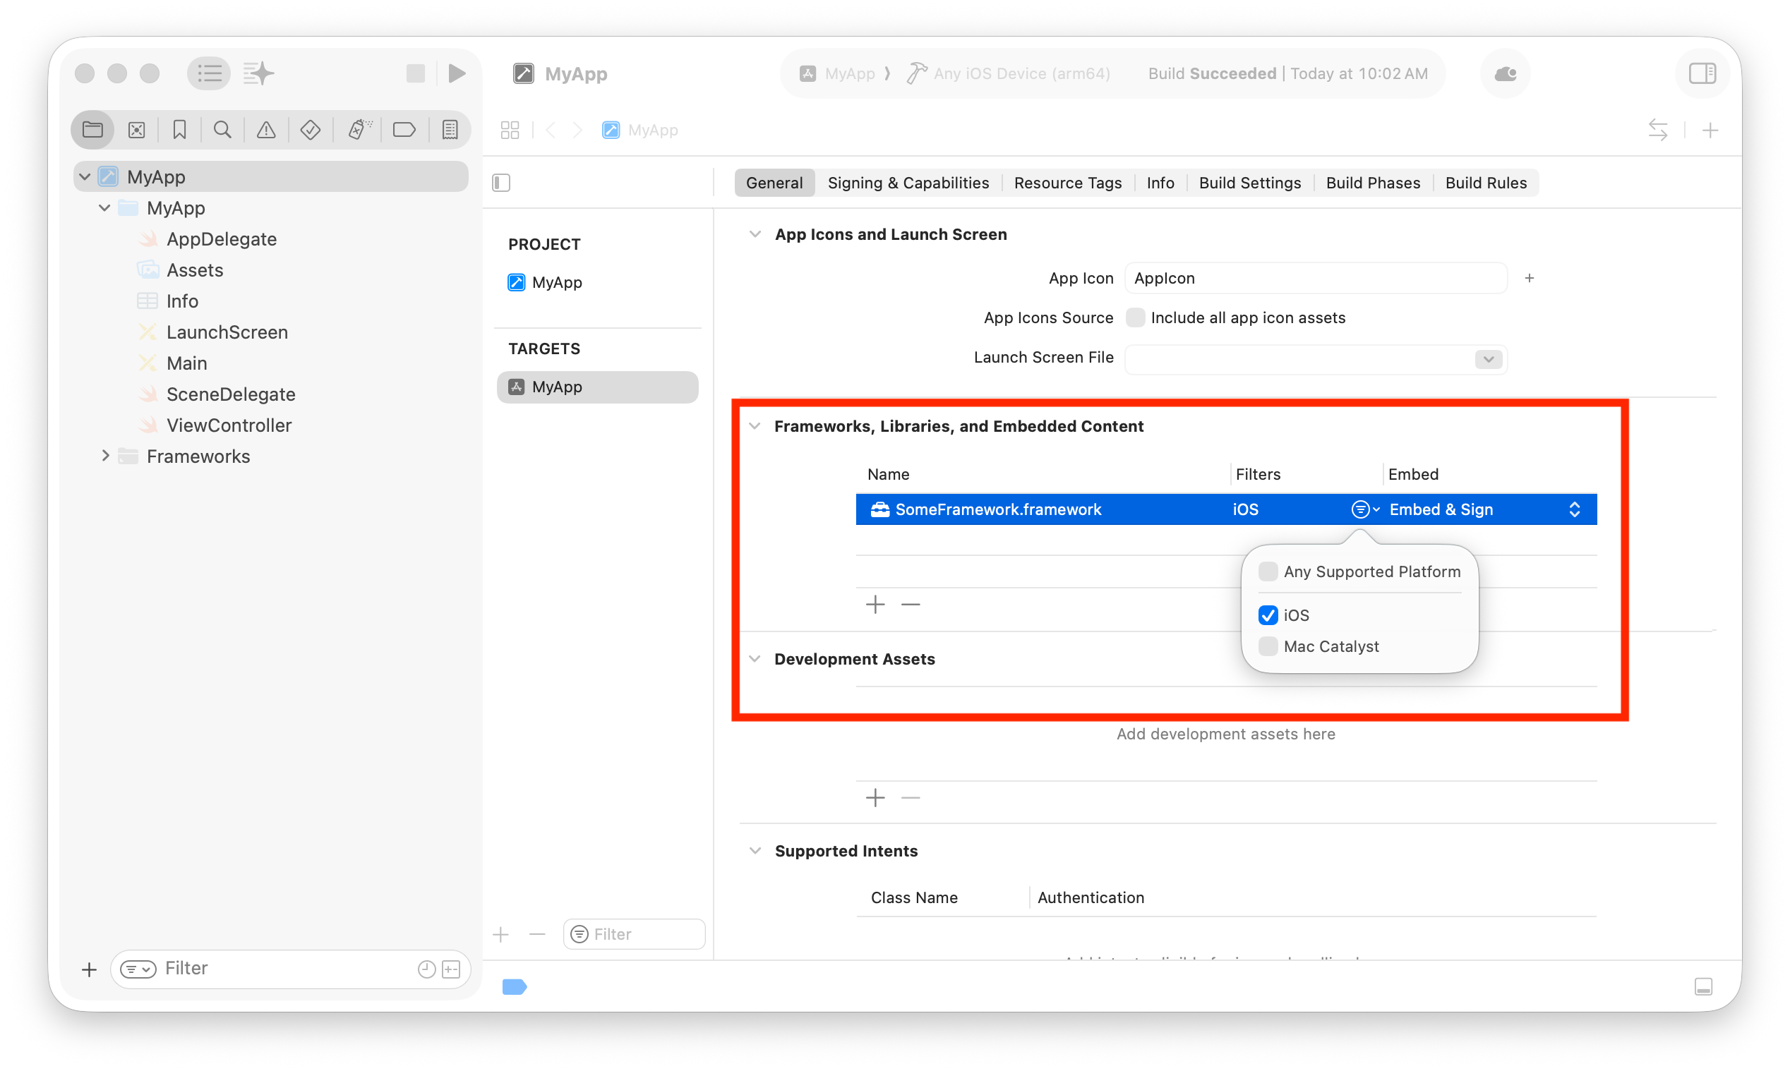Open platform filter icon for SomeFramework
The height and width of the screenshot is (1071, 1790).
(x=1365, y=509)
